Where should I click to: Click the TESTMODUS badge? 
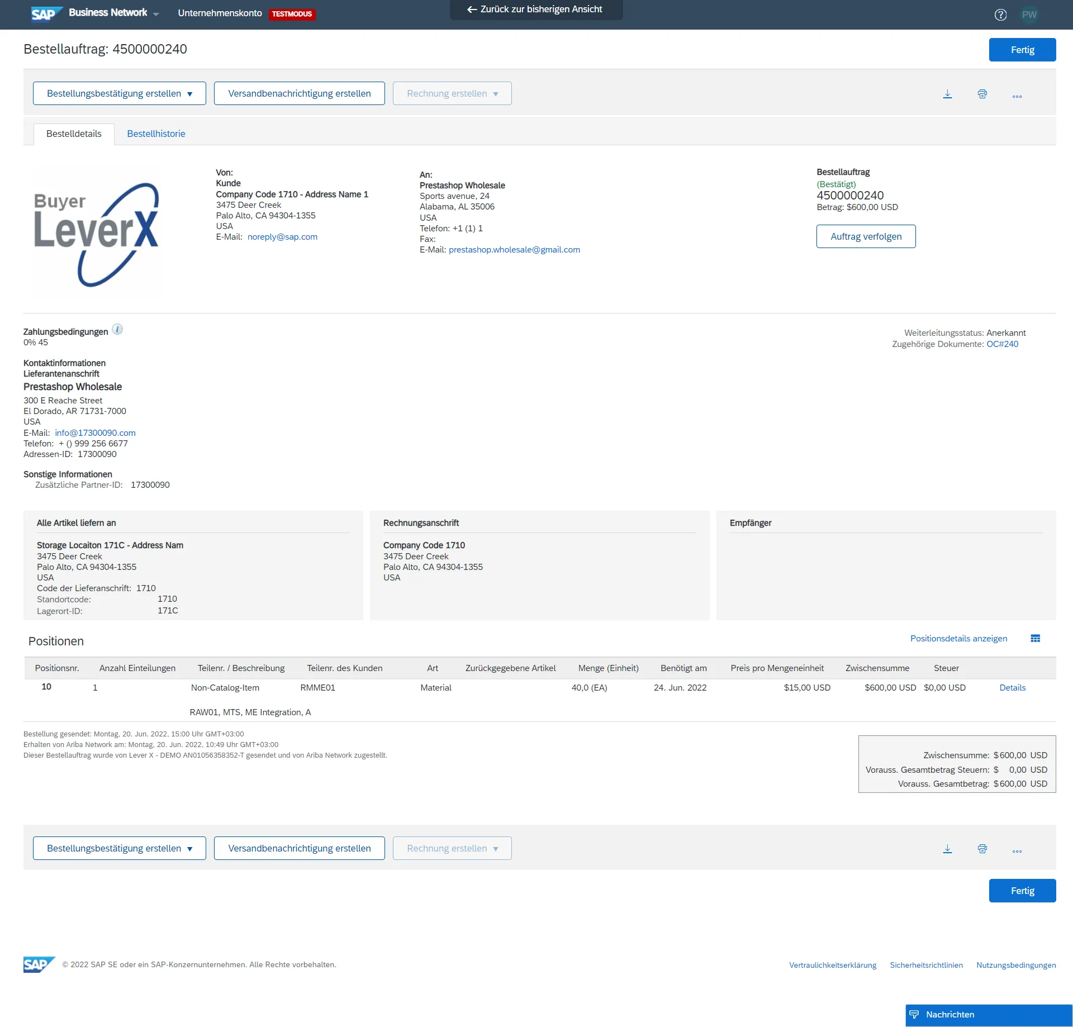tap(292, 14)
